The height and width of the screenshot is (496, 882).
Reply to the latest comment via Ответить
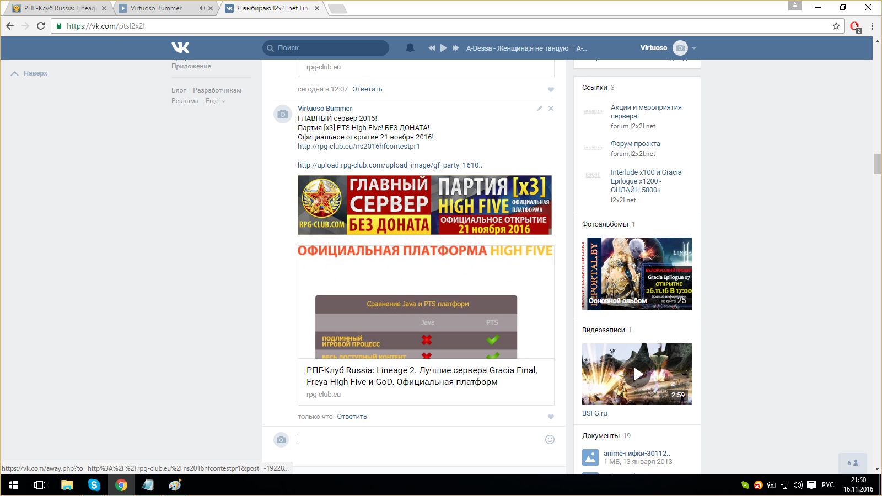pos(352,417)
